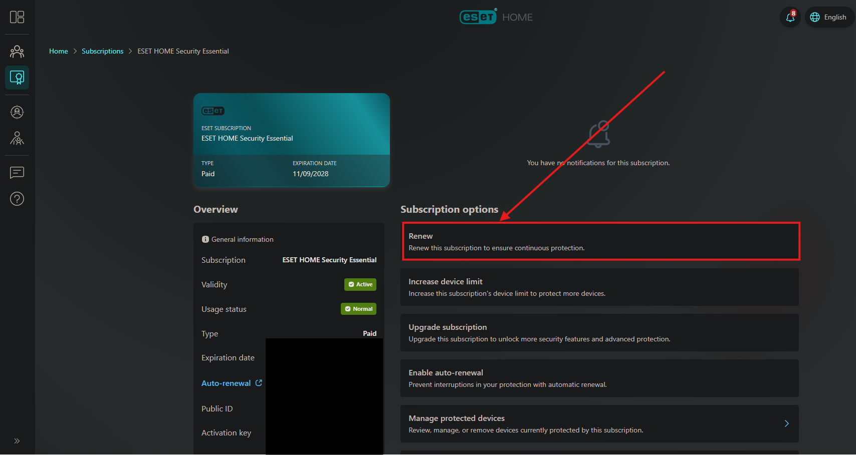Open the family-figure sidebar icon
Screen dimensions: 856x455
[17, 138]
